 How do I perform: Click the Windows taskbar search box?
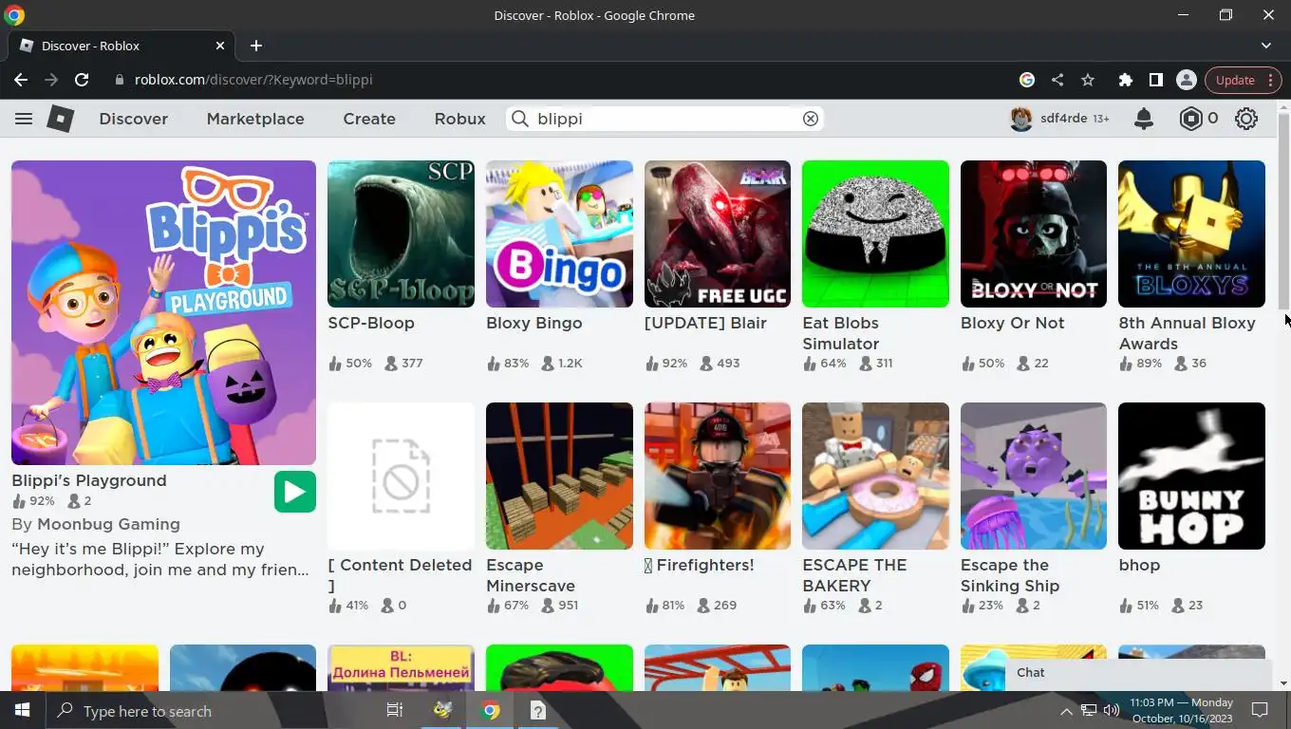(x=213, y=710)
